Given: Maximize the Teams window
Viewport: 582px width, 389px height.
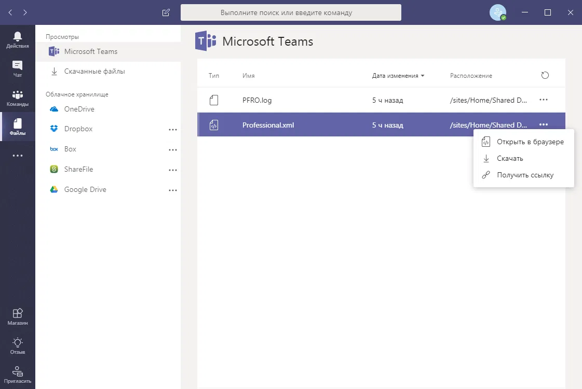Looking at the screenshot, I should click(548, 12).
